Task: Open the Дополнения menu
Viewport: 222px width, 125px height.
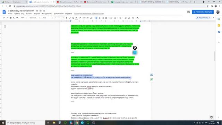Action: [59, 14]
